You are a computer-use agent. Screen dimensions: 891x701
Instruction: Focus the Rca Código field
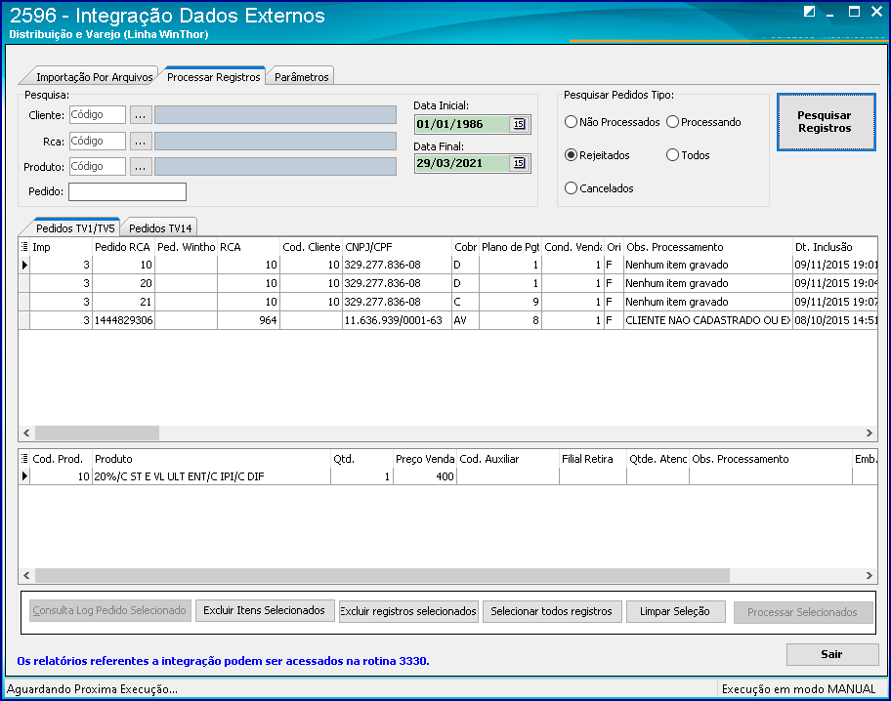97,141
